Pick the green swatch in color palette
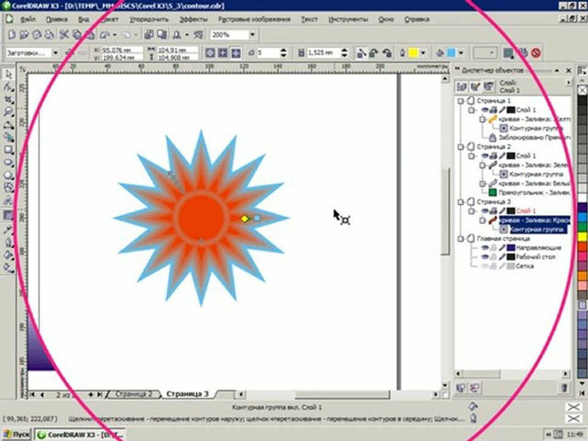The image size is (588, 441). point(582,227)
